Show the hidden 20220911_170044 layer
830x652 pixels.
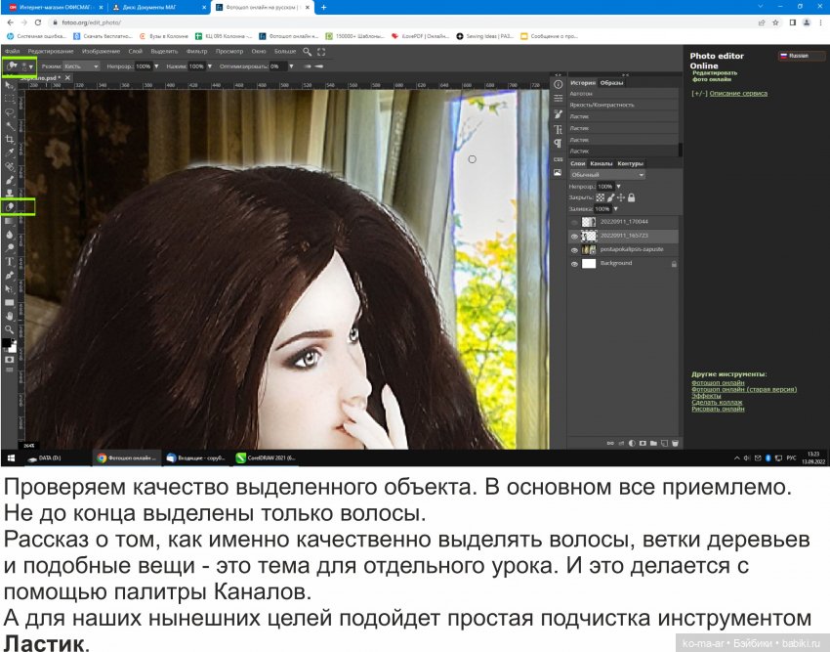575,222
